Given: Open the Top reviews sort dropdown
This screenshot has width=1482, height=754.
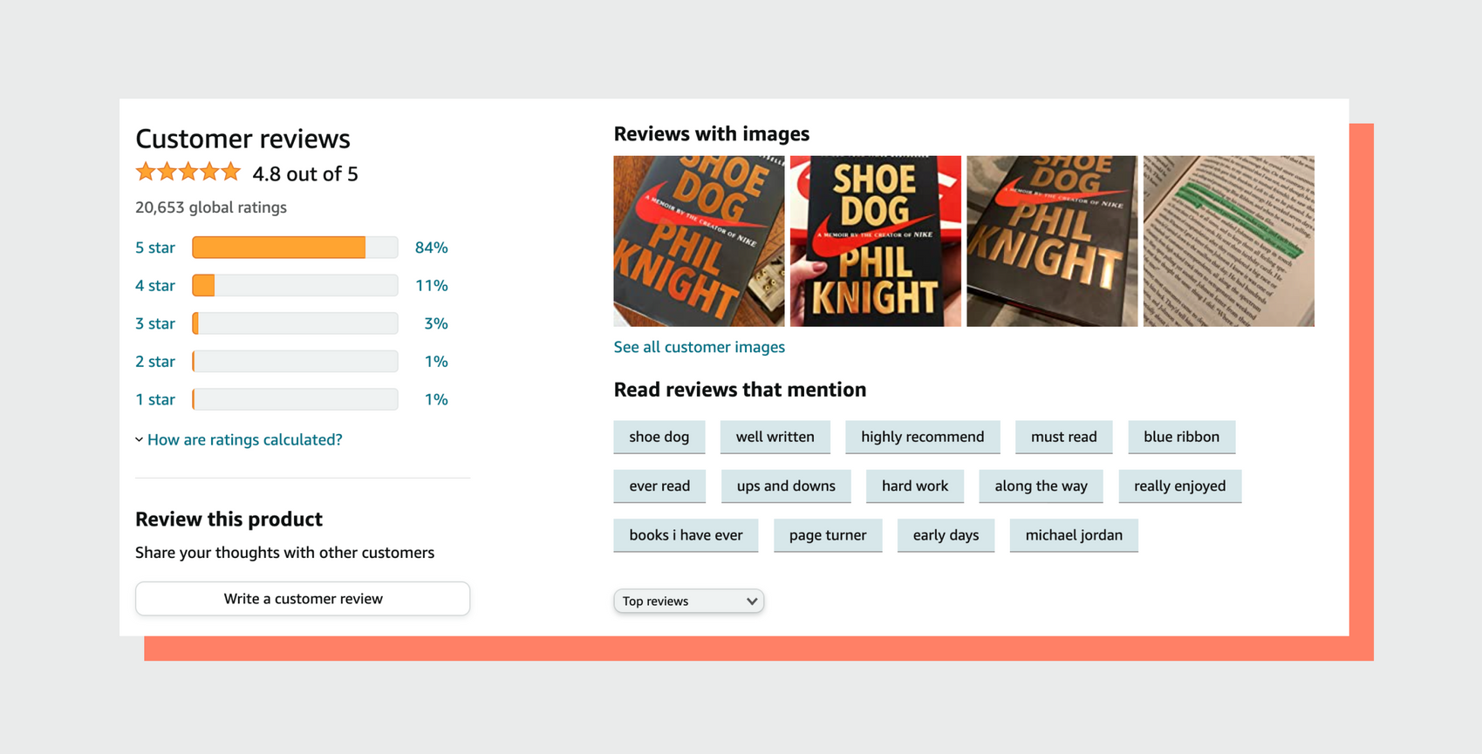Looking at the screenshot, I should pyautogui.click(x=689, y=601).
